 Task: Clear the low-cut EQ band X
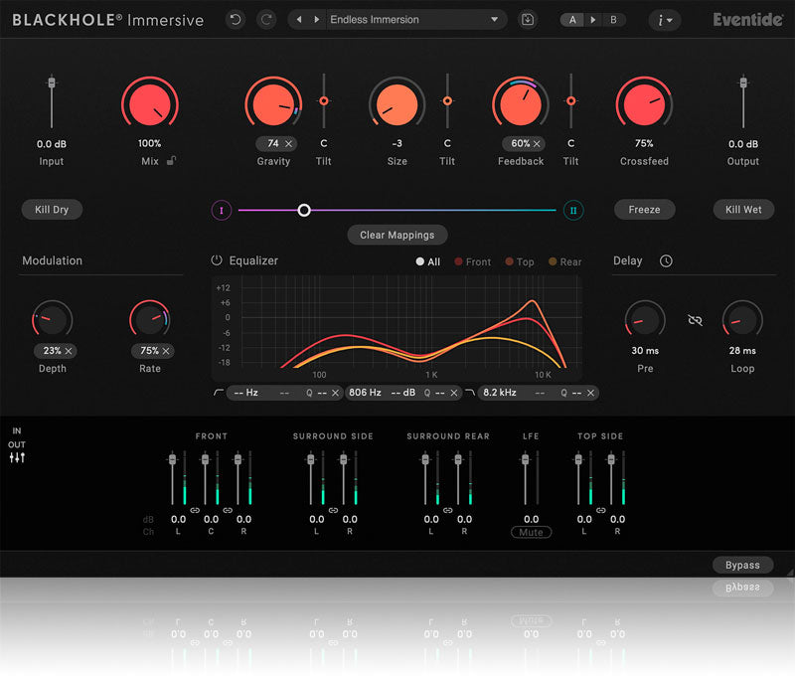click(x=335, y=393)
